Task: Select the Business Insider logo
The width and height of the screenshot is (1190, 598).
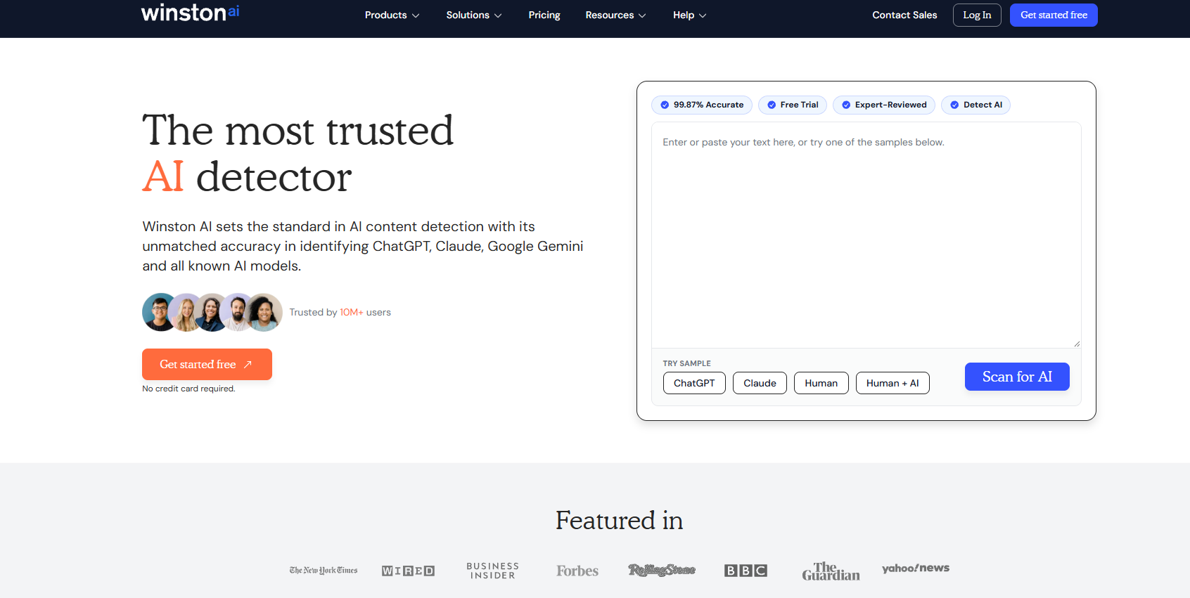Action: coord(492,571)
